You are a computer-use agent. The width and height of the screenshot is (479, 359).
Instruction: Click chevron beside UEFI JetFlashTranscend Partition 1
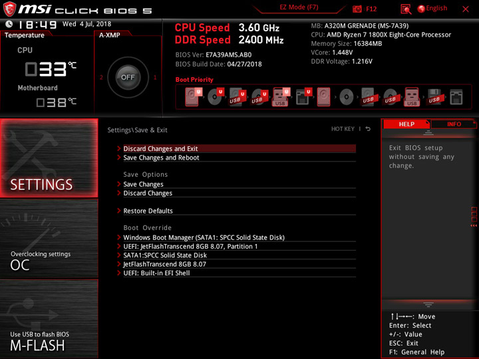point(119,246)
